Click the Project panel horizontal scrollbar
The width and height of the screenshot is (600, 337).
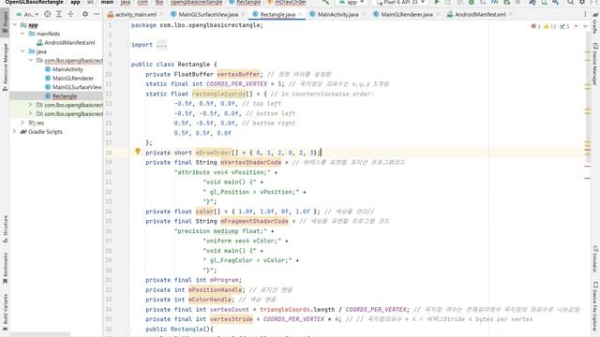pos(40,335)
